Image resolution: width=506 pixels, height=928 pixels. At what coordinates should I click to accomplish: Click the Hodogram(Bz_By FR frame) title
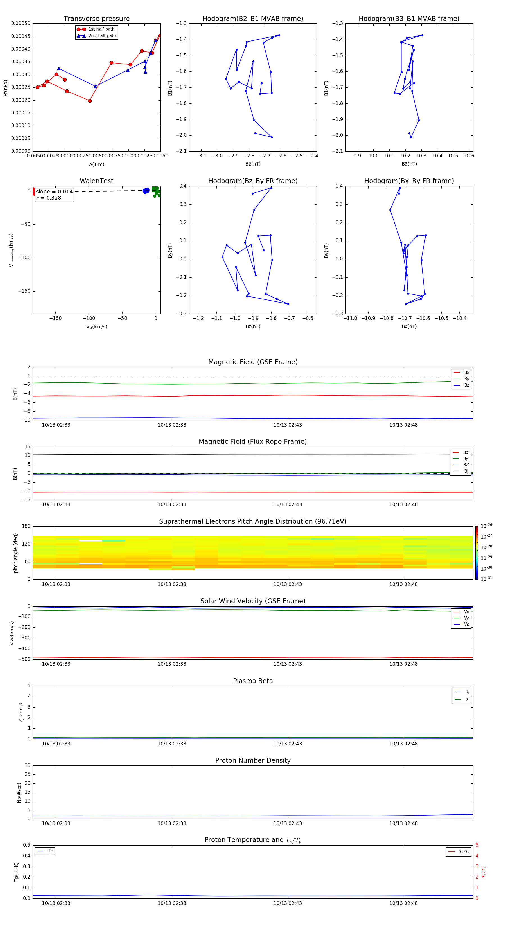coord(253,181)
